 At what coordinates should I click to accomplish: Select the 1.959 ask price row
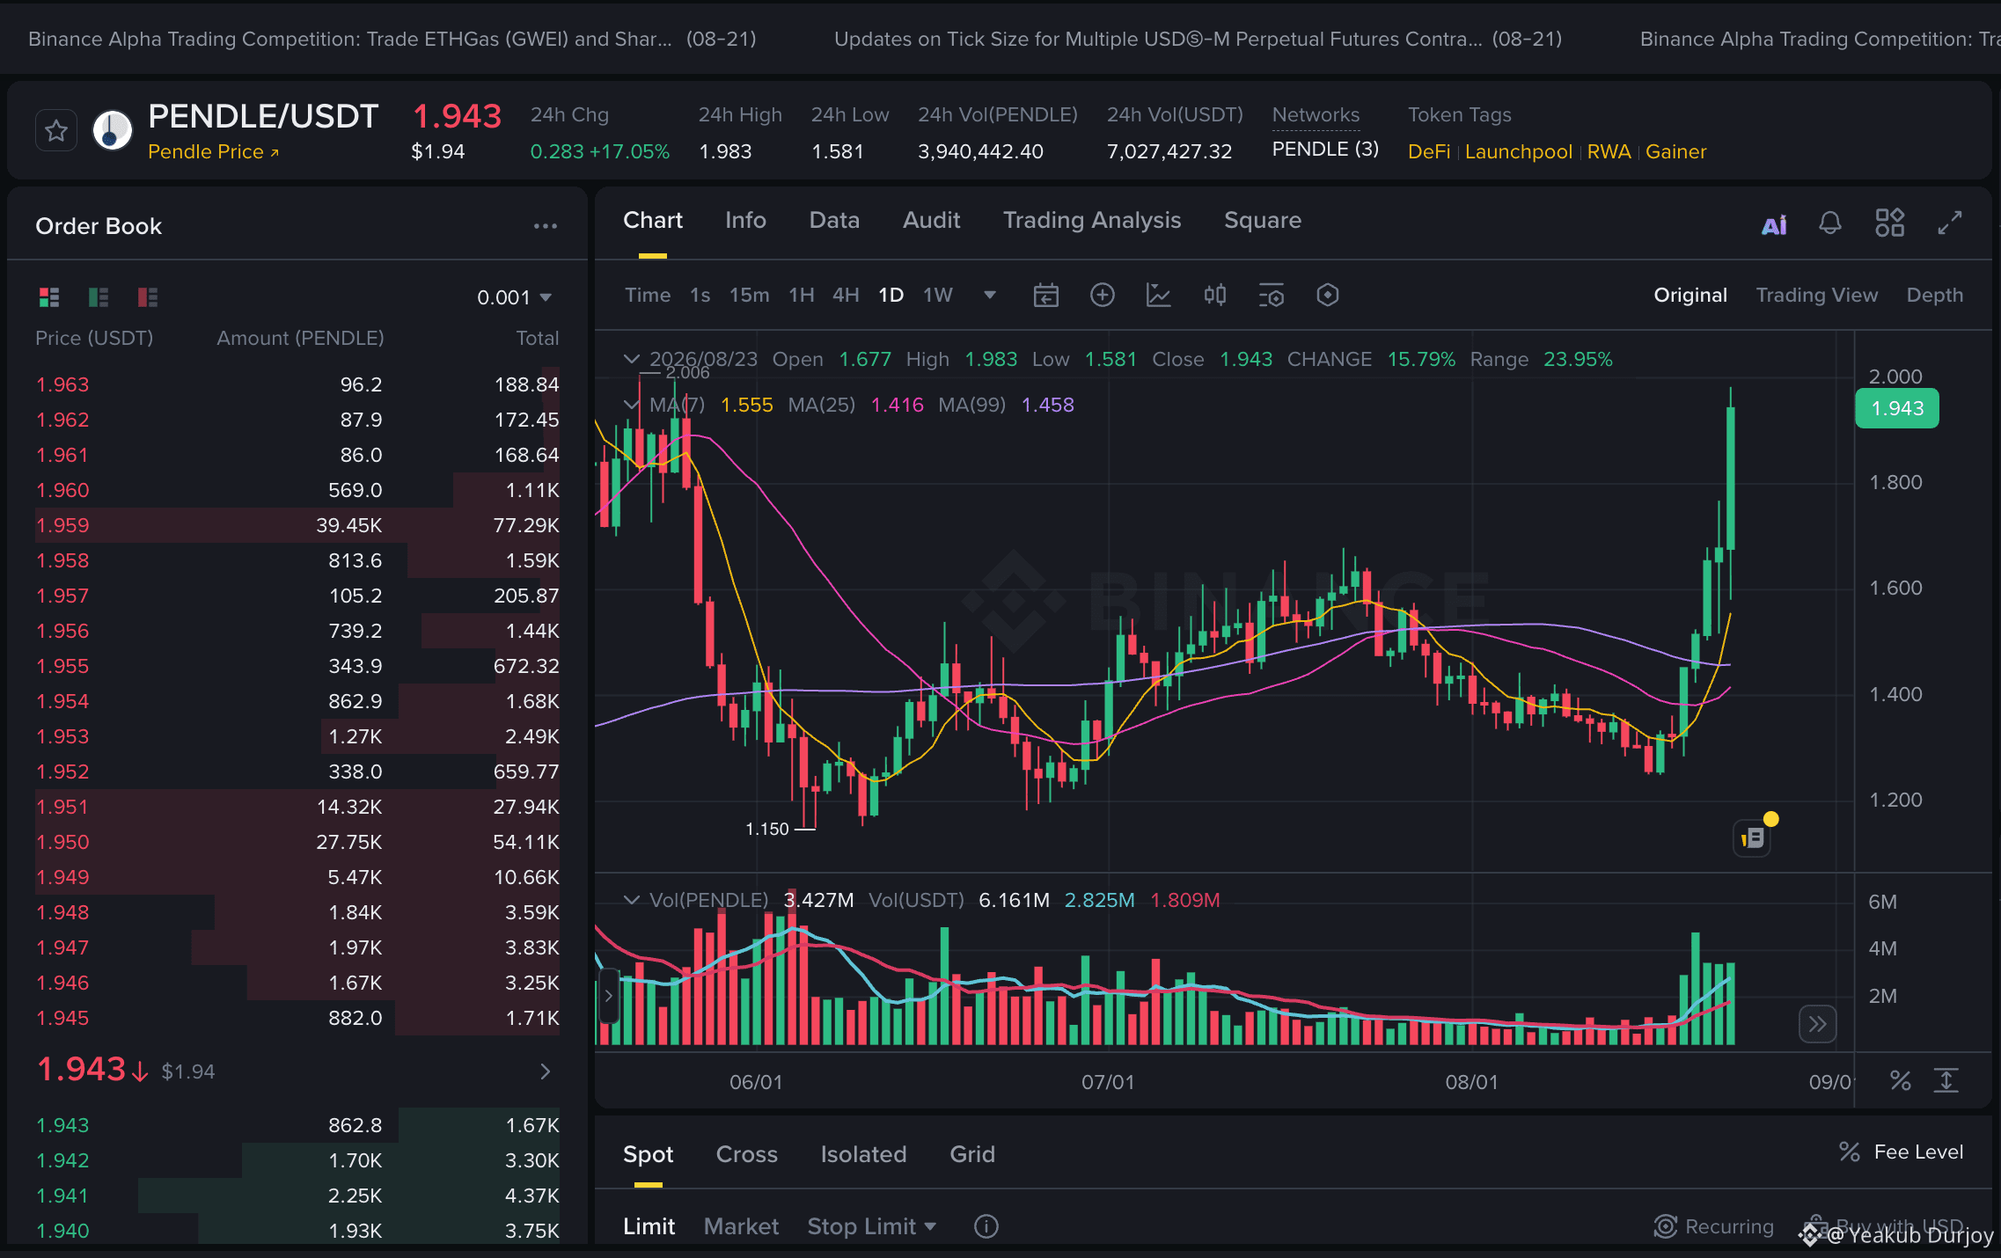pos(297,525)
